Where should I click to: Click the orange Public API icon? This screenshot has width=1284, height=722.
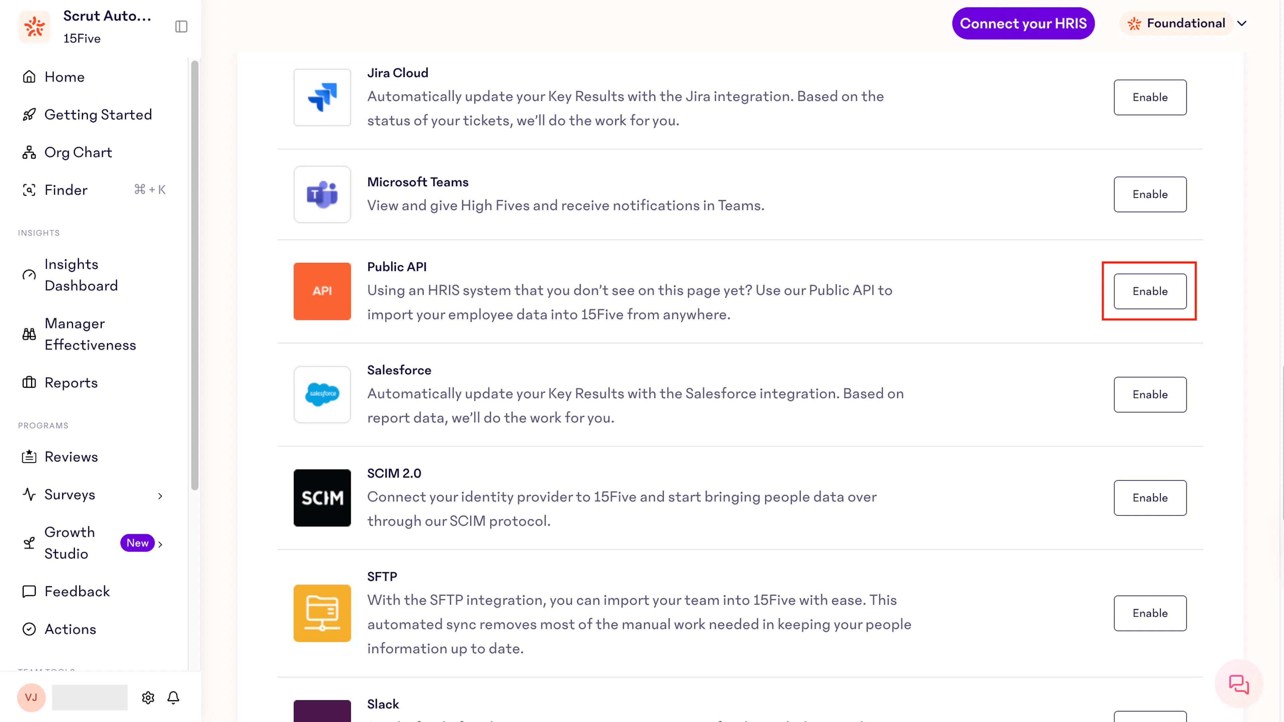322,291
